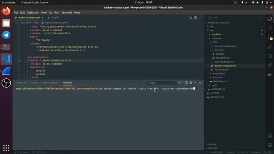Screen dimensions: 274x154
Task: Open editor More Actions ellipsis
Action: [200, 18]
